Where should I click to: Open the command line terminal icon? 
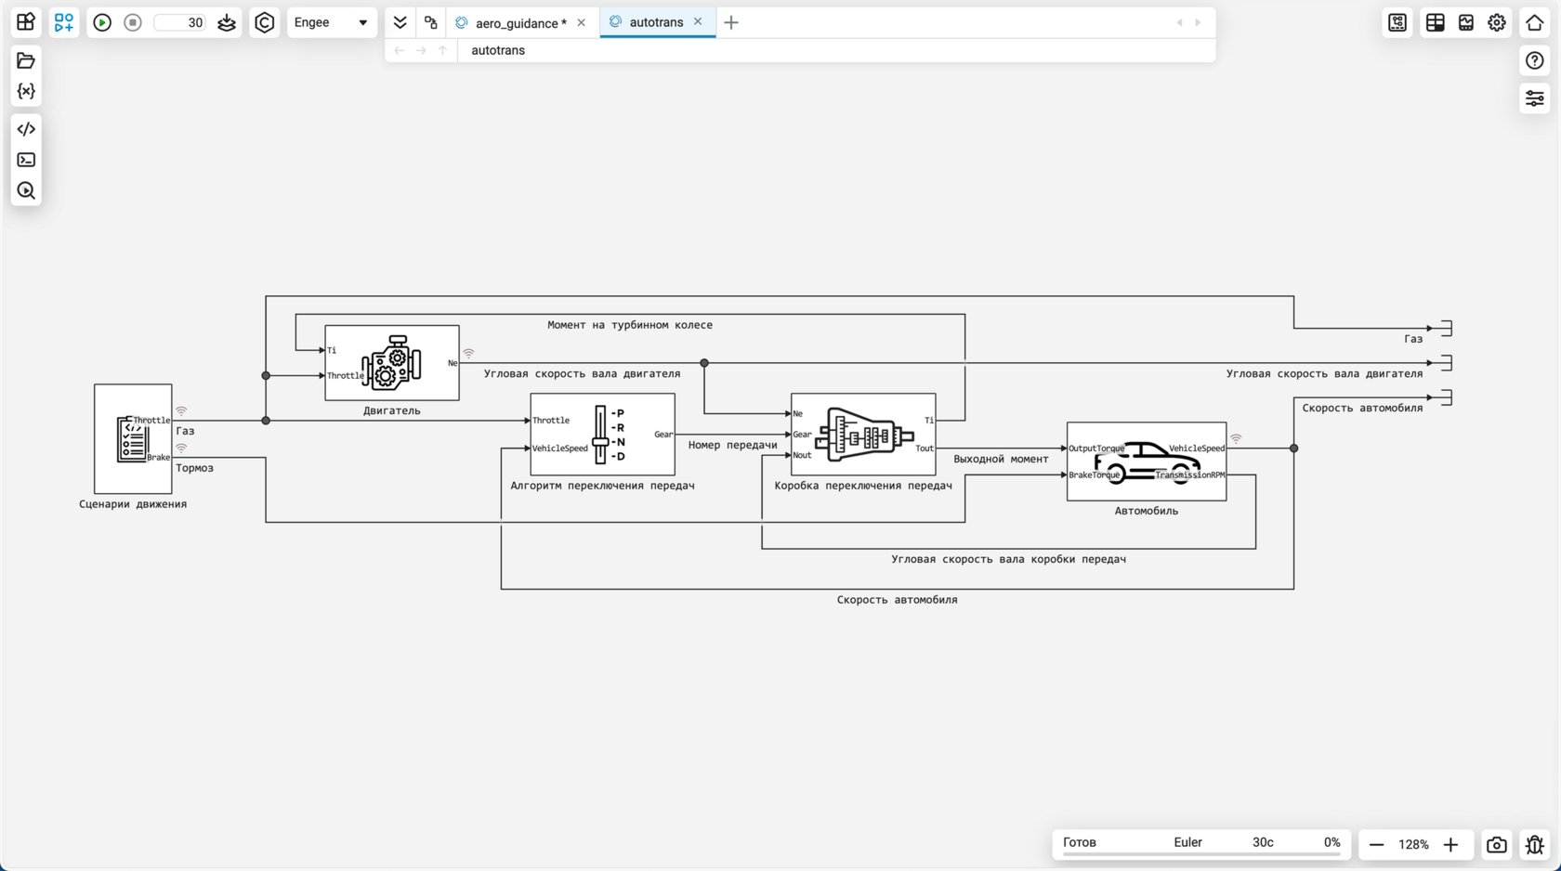[x=26, y=160]
